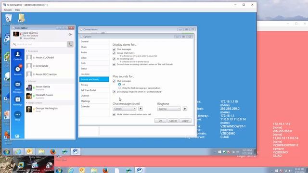Open Voice Messages in Jabber sidebar

[x=17, y=86]
